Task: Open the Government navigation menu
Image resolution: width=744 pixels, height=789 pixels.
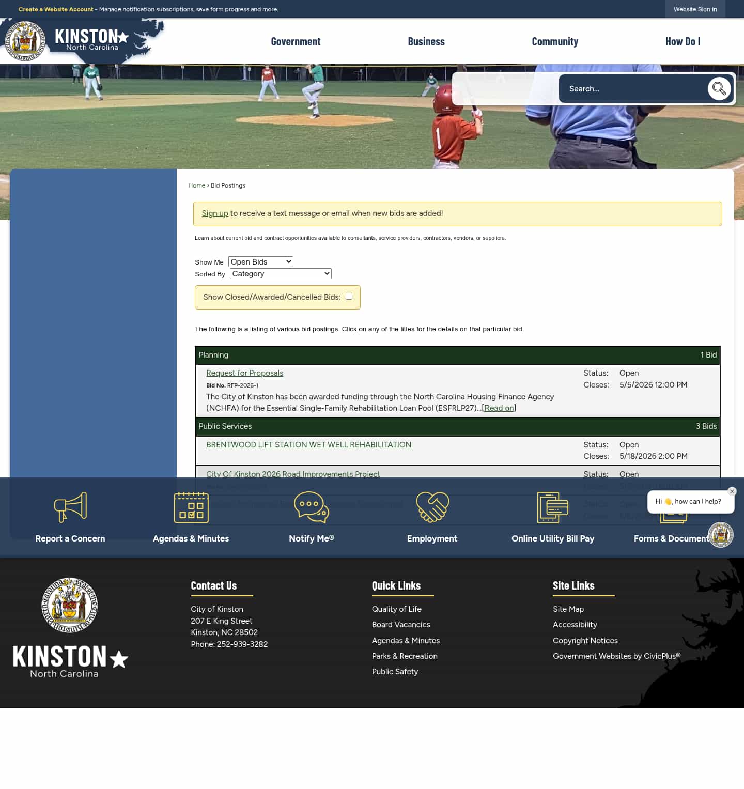Action: [296, 41]
